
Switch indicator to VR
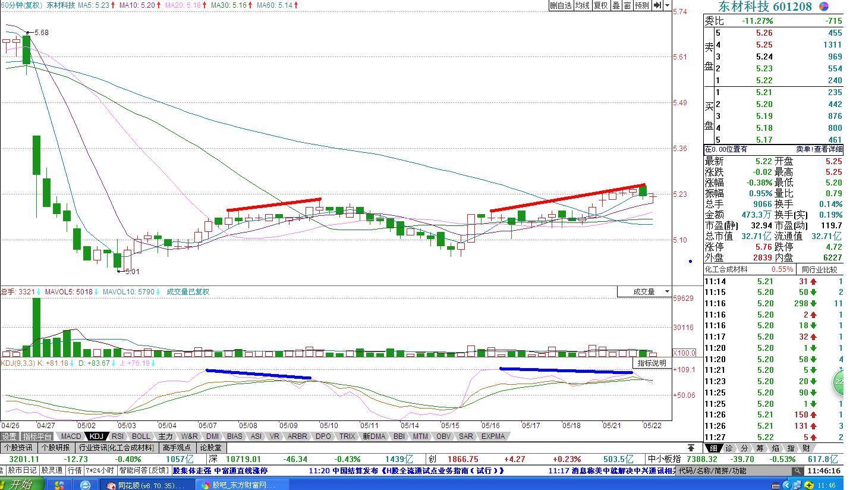point(275,436)
